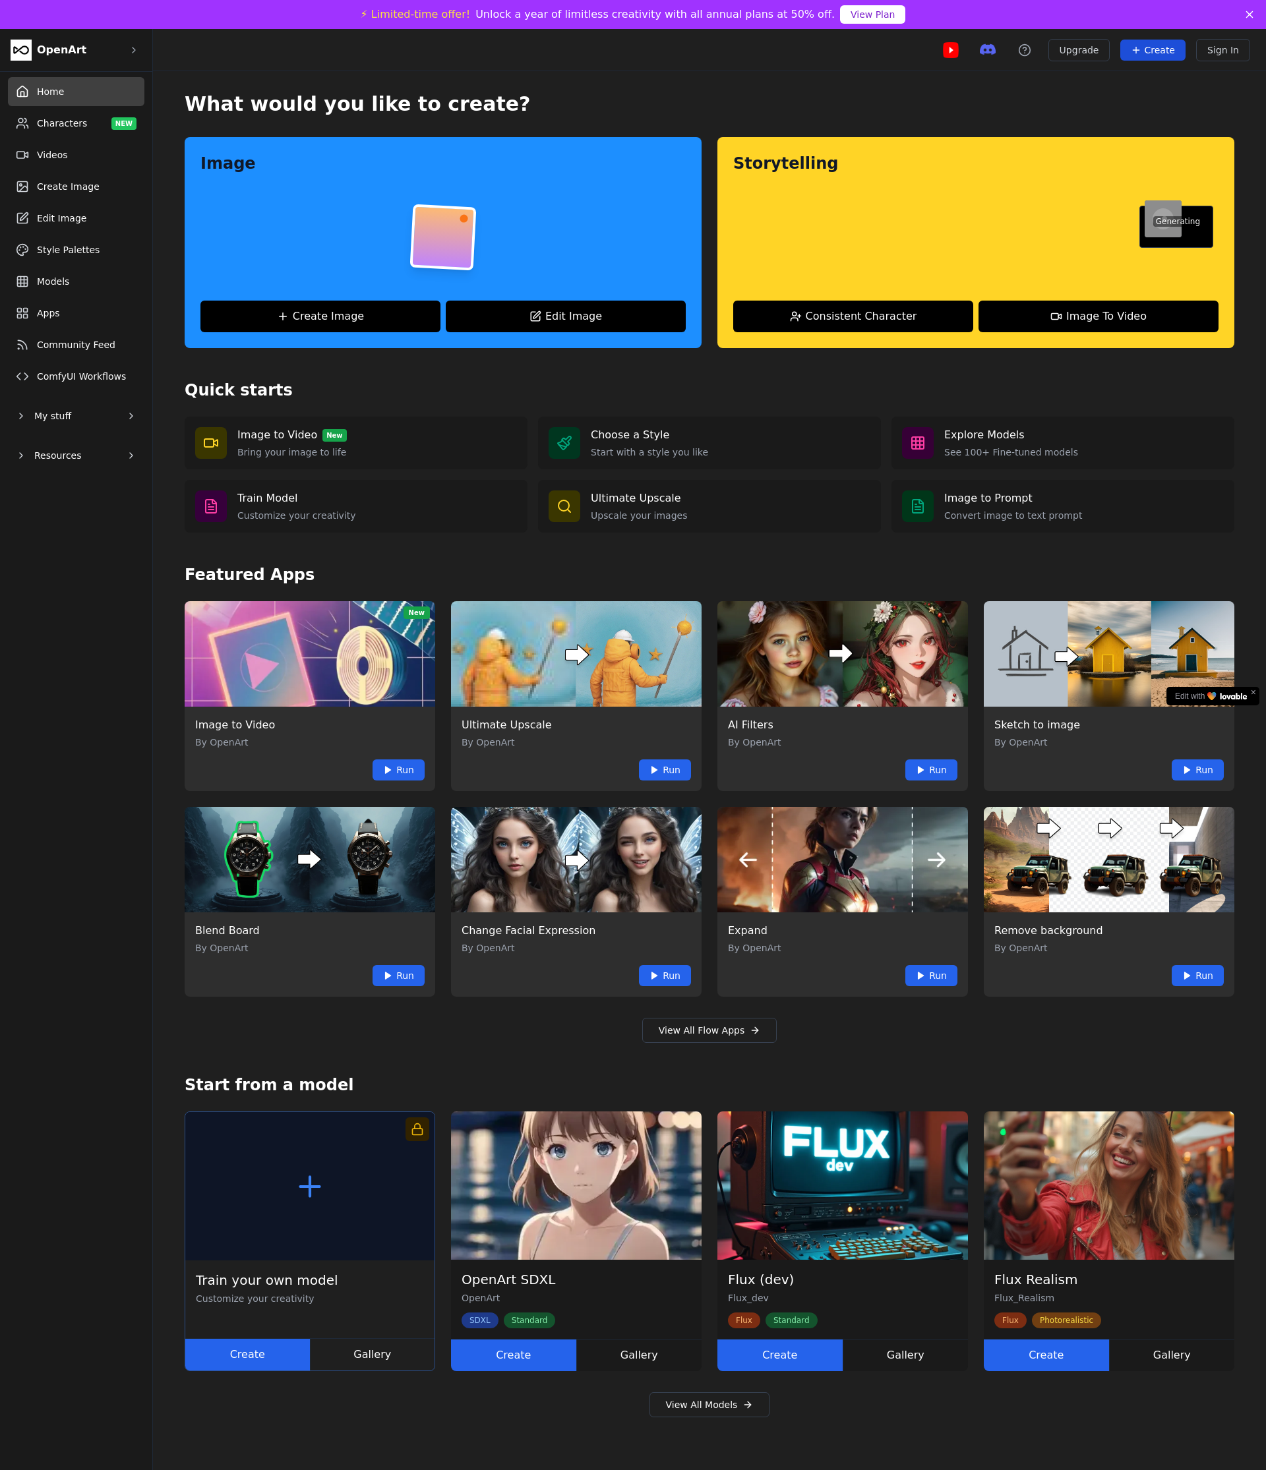Click View All Flow Apps link
The width and height of the screenshot is (1266, 1470).
click(708, 1030)
